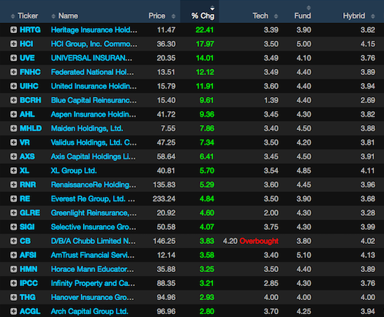The image size is (384, 317).
Task: Click the plus icon beside RNR
Action: [13, 185]
